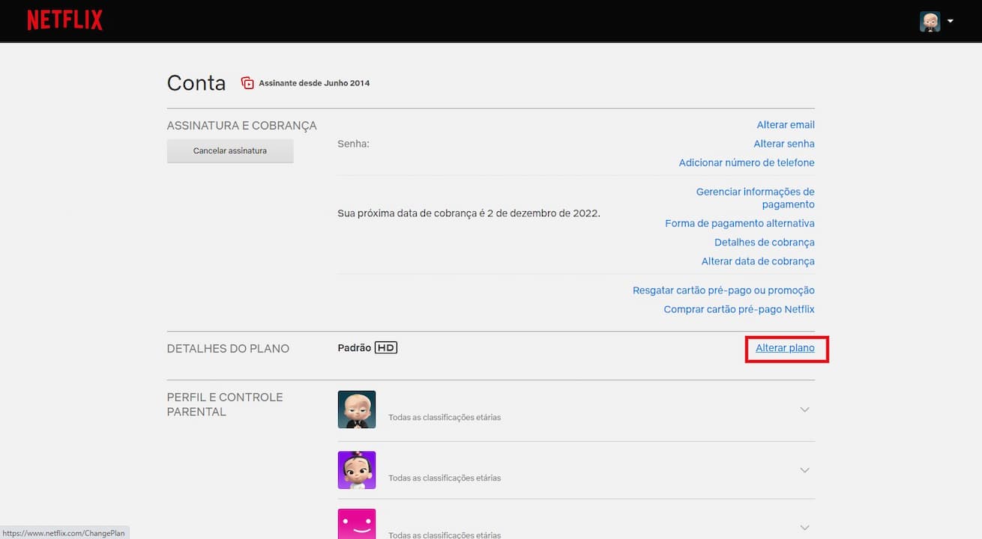Viewport: 982px width, 539px height.
Task: Click Cancelar assinatura button
Action: pyautogui.click(x=230, y=150)
